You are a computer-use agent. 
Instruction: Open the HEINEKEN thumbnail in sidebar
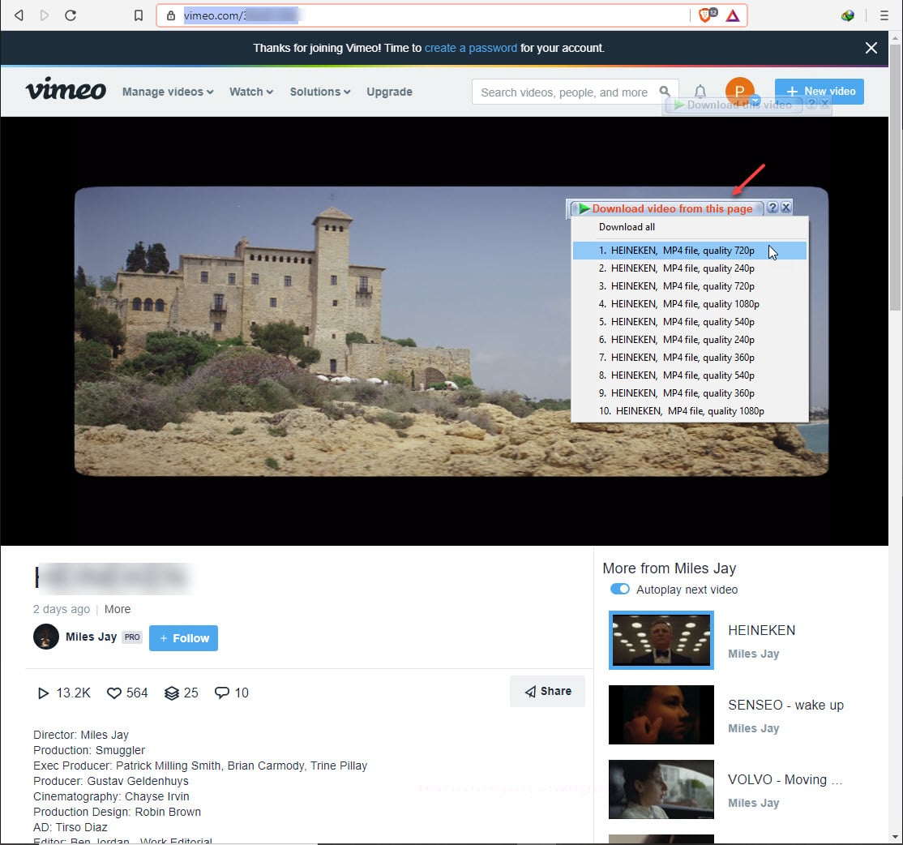pos(661,640)
